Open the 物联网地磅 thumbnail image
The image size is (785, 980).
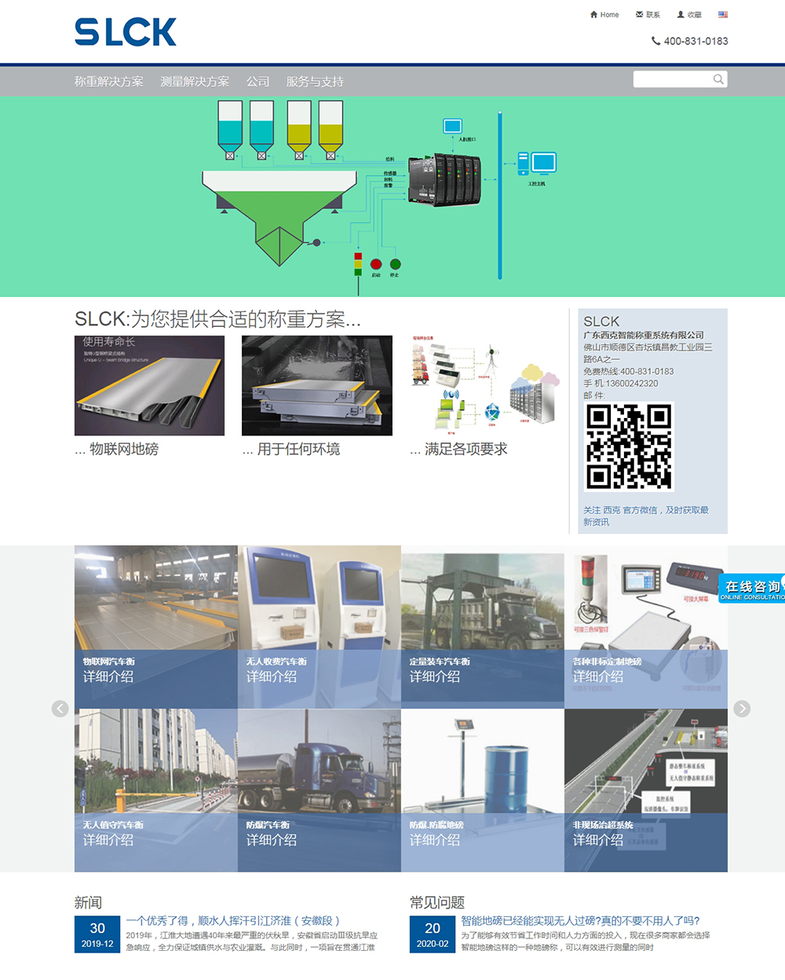[x=149, y=386]
